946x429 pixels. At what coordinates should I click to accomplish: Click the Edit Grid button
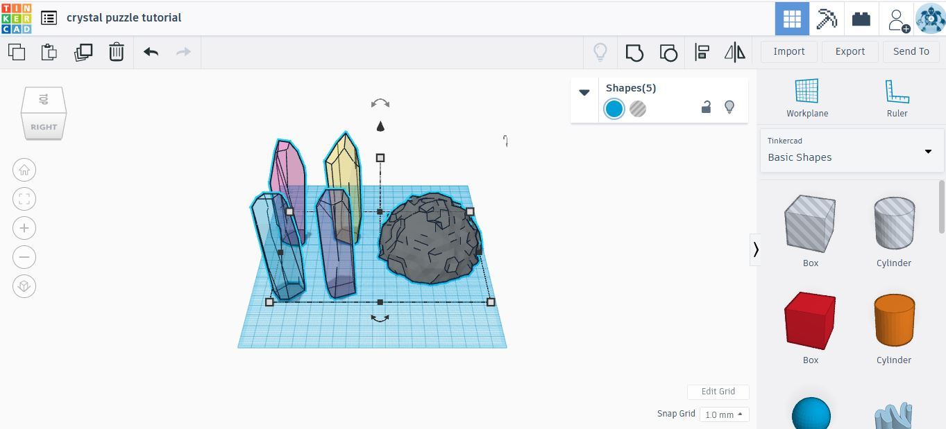[718, 392]
